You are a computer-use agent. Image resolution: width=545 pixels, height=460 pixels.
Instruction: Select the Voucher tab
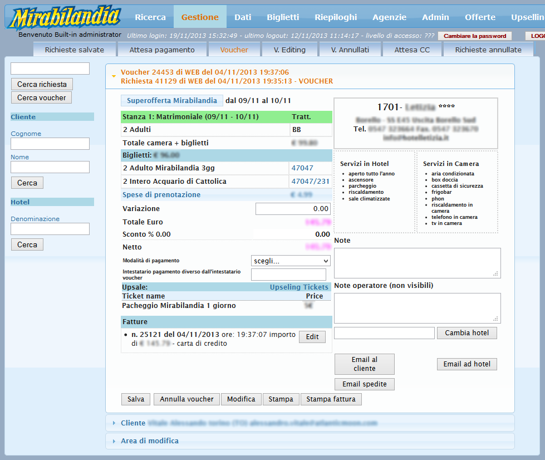click(x=234, y=50)
